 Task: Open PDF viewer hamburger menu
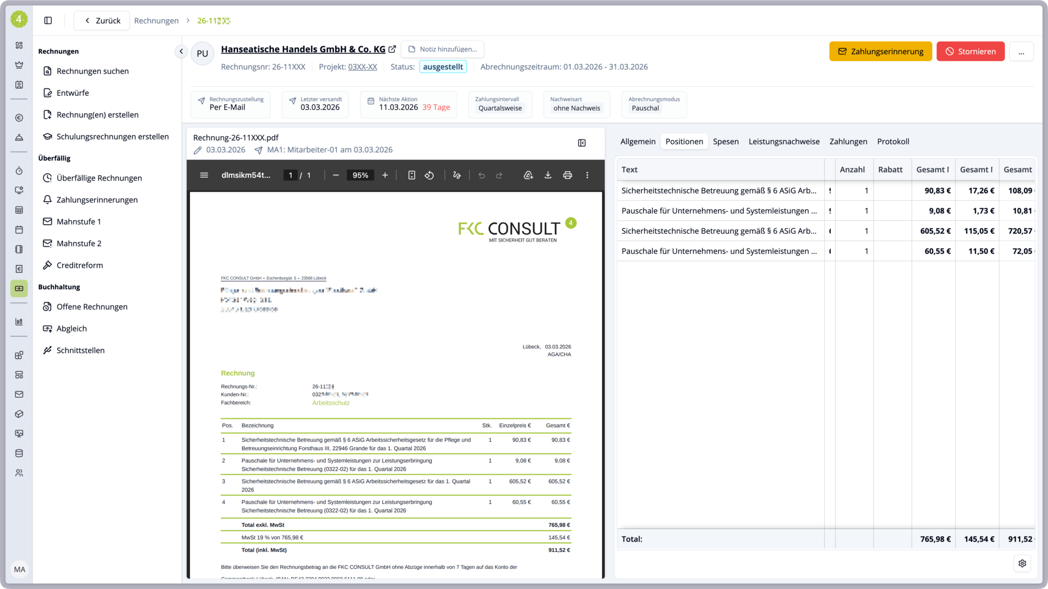204,175
